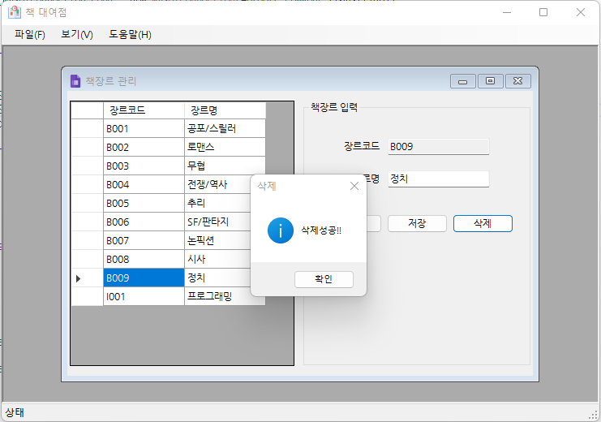Click the blue information icon in the dialog
Viewport: 601px width, 422px height.
click(281, 230)
